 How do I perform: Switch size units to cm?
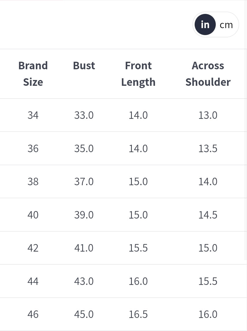(226, 25)
